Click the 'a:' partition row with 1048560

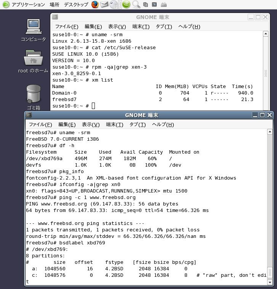pyautogui.click(x=109, y=269)
